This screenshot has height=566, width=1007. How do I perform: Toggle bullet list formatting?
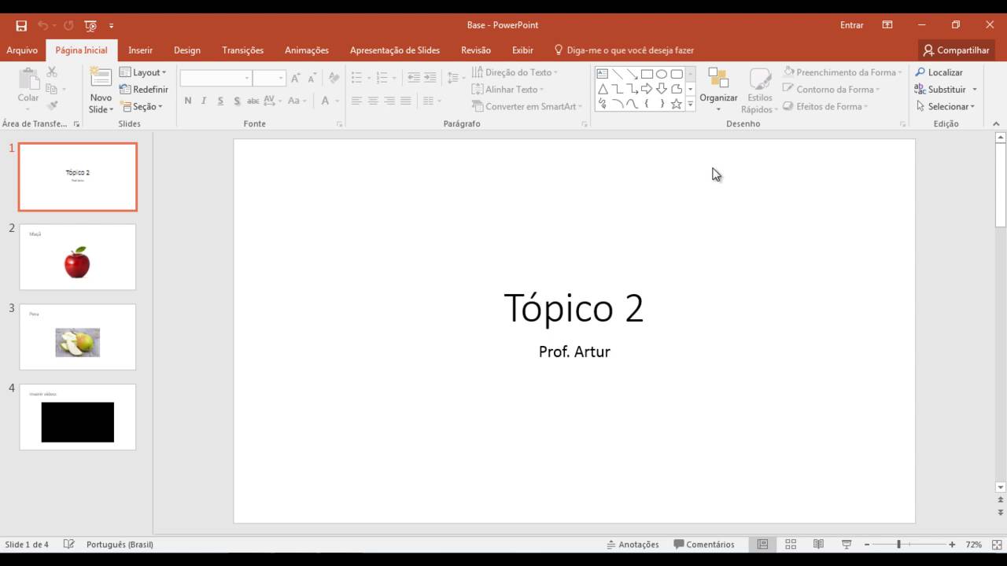tap(356, 78)
